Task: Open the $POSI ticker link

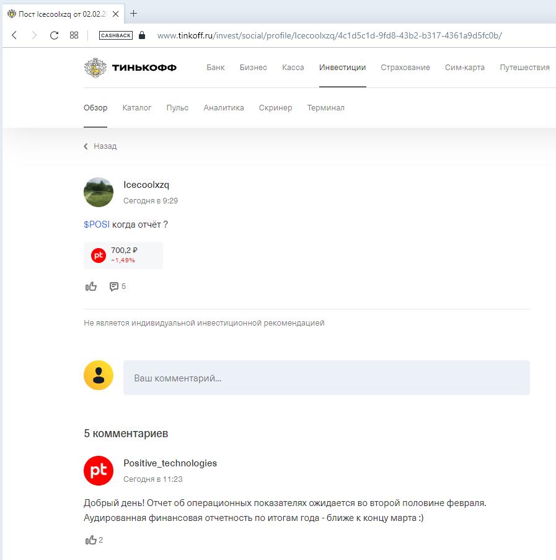Action: [97, 224]
